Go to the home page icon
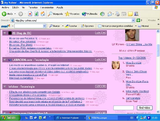The height and width of the screenshot is (121, 160). click(x=43, y=14)
